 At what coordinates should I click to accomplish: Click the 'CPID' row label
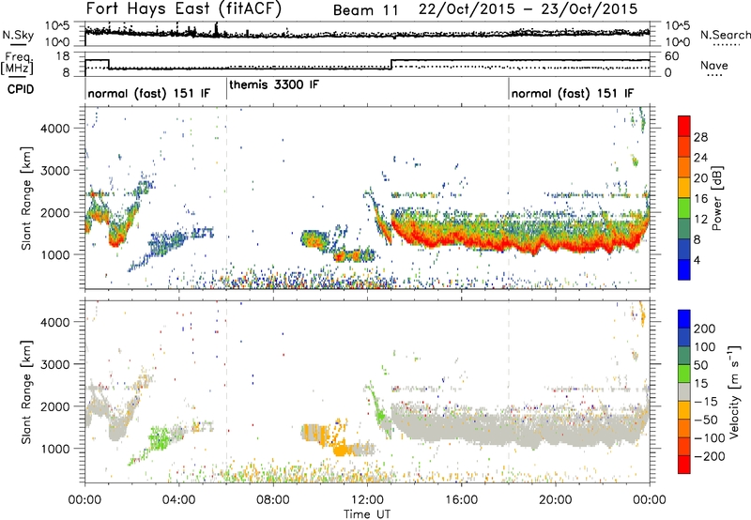click(21, 89)
